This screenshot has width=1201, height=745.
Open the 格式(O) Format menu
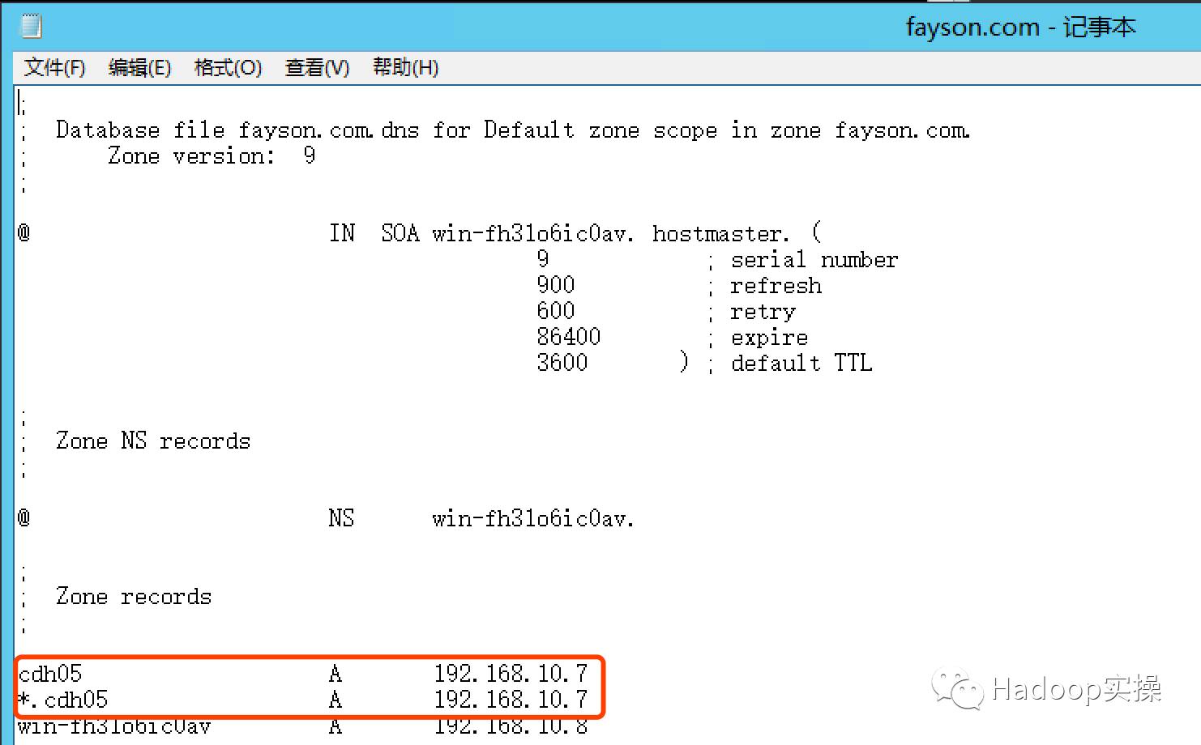pyautogui.click(x=229, y=68)
